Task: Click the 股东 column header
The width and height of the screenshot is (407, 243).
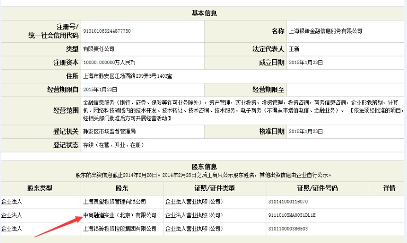Action: 122,188
